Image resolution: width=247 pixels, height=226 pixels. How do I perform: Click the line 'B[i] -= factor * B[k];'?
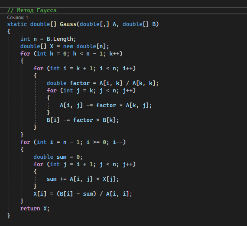(83, 120)
